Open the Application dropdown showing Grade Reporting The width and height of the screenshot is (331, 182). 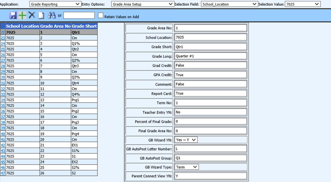pyautogui.click(x=55, y=4)
